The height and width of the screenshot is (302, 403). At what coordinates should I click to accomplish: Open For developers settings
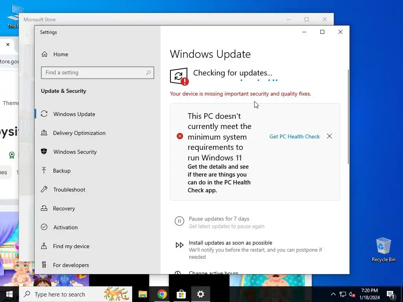pyautogui.click(x=98, y=265)
